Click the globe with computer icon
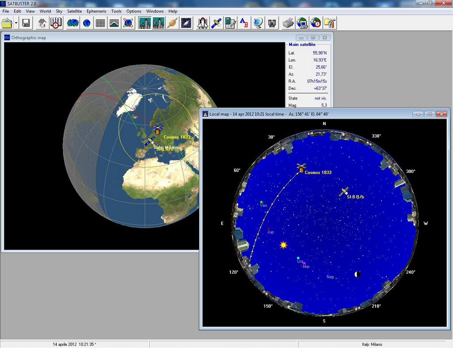The width and height of the screenshot is (453, 348). 302,23
